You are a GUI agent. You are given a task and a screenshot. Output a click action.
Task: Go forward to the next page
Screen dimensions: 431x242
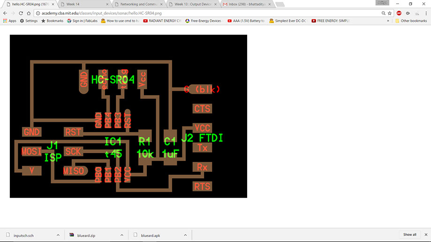pyautogui.click(x=13, y=13)
